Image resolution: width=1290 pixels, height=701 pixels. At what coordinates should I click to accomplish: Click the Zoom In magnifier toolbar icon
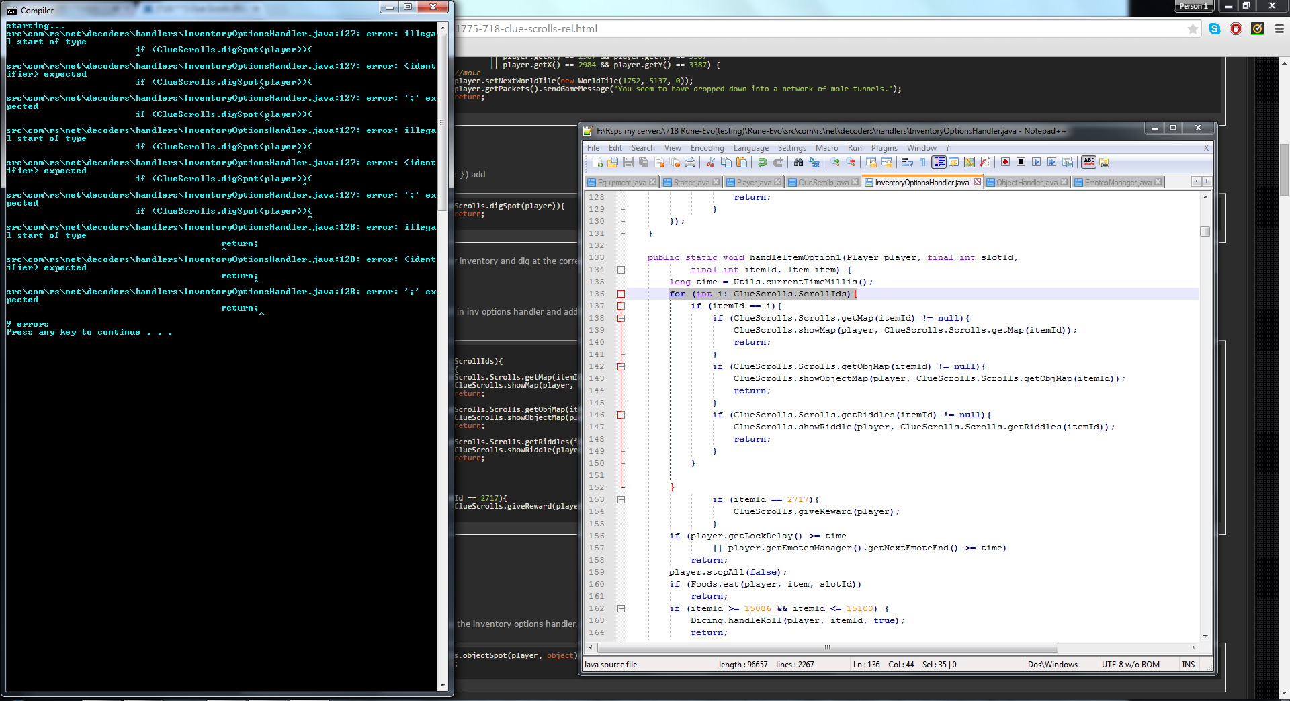[834, 162]
